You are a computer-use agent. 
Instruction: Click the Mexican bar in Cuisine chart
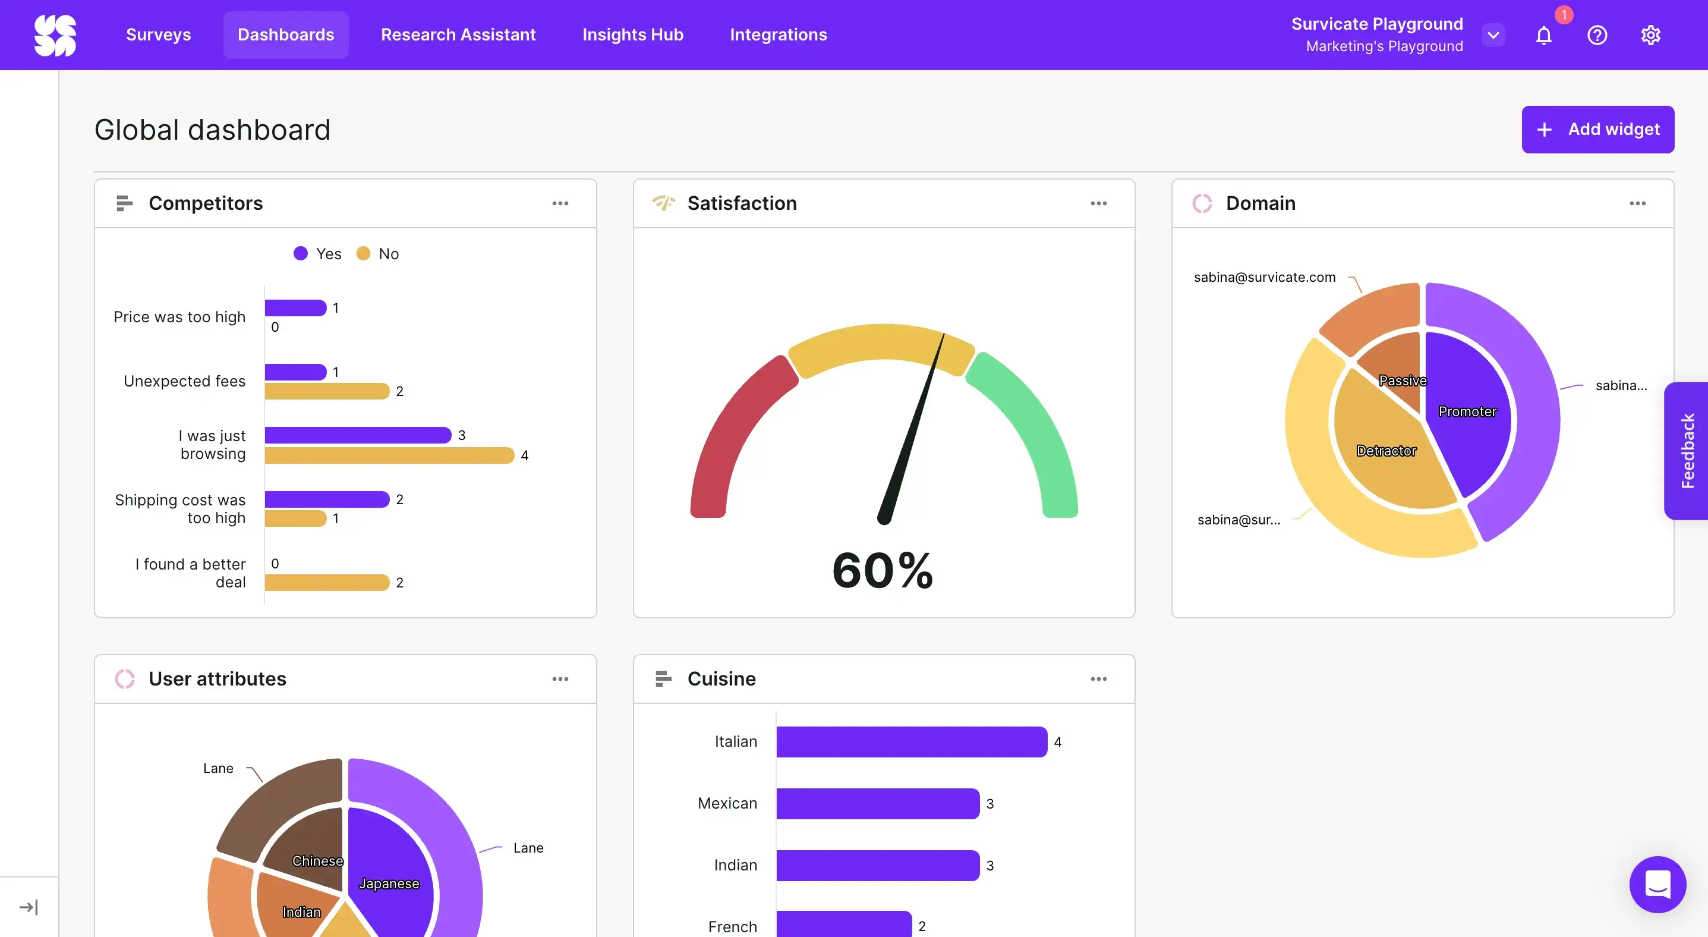pos(878,803)
